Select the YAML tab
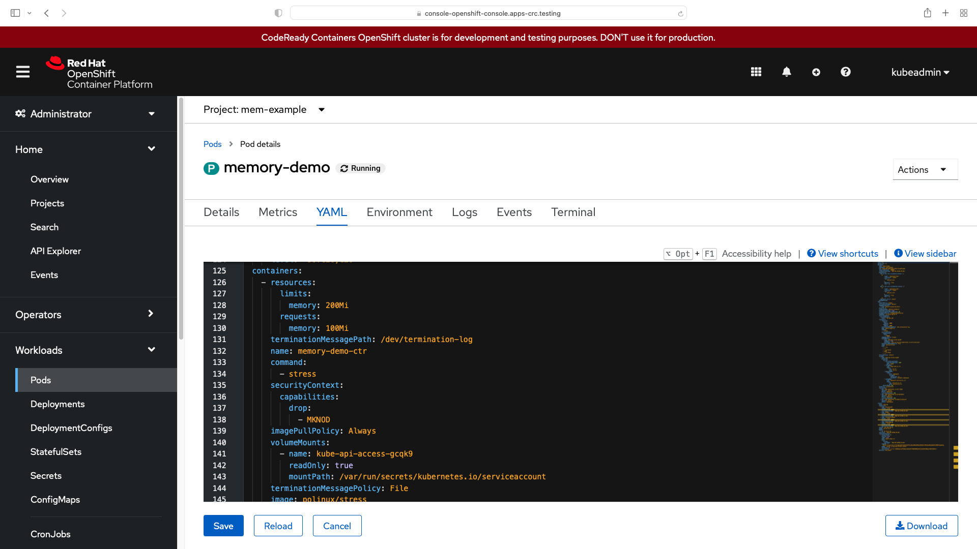977x549 pixels. click(332, 212)
